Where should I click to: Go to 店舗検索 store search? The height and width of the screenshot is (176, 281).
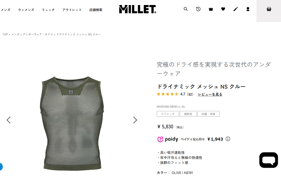coord(96,10)
